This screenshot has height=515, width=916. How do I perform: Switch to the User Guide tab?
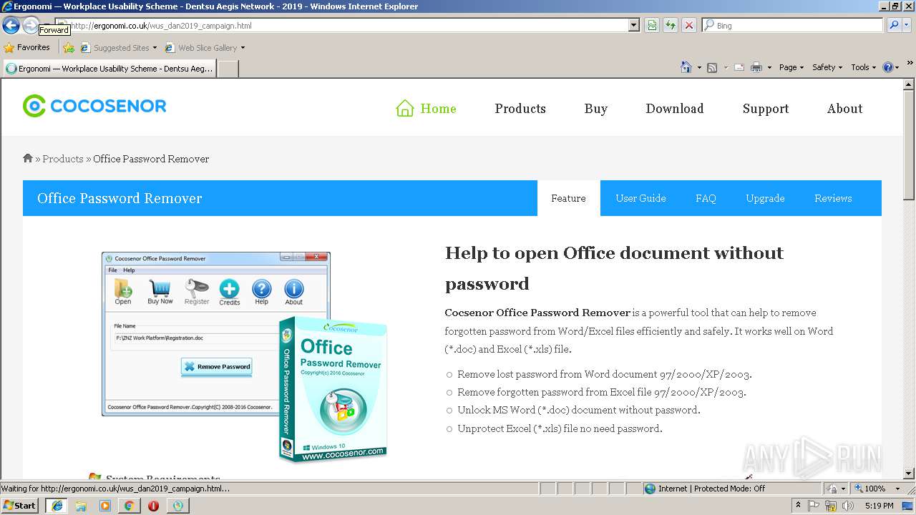tap(640, 198)
